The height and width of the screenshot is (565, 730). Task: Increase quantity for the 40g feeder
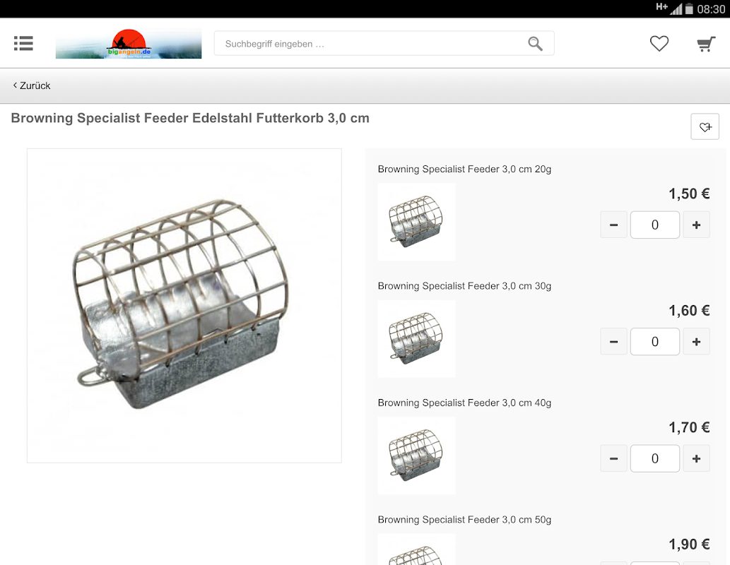pos(696,458)
